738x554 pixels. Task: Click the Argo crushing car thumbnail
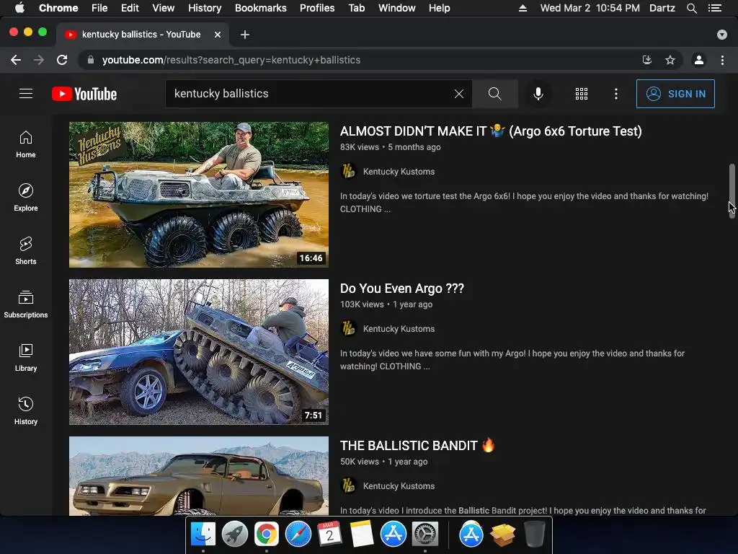click(x=199, y=352)
